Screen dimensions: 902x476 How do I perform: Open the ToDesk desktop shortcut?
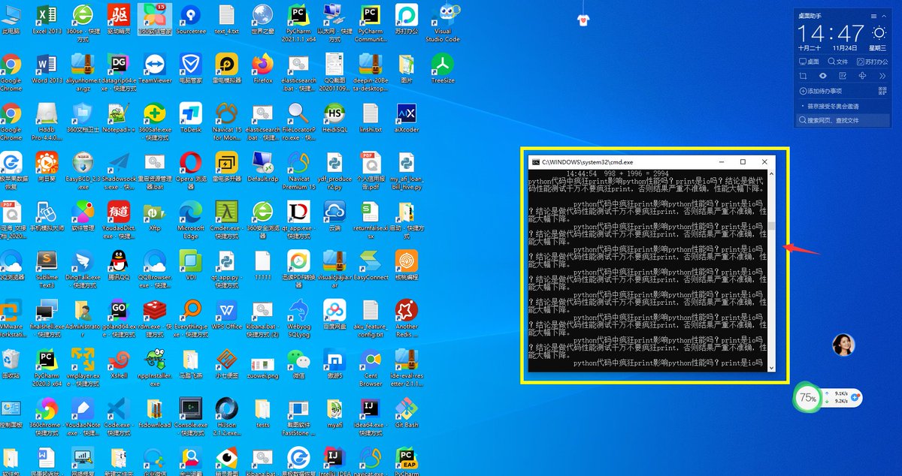pos(191,117)
